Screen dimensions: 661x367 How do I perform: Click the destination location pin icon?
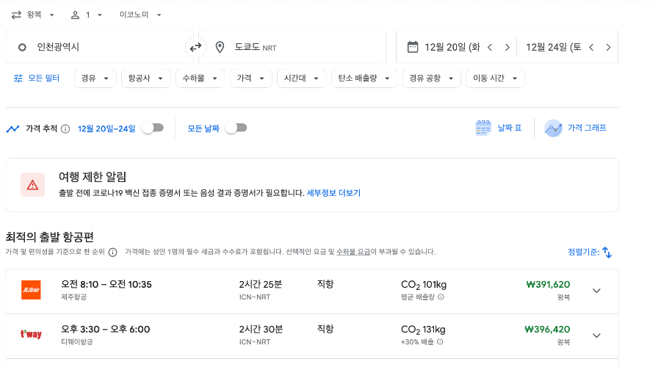(220, 47)
